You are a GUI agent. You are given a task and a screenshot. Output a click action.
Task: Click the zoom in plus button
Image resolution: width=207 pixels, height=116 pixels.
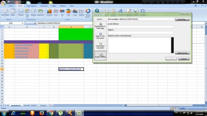point(205,108)
